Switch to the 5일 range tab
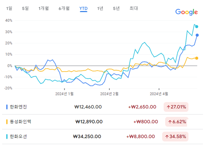 (x=25, y=9)
